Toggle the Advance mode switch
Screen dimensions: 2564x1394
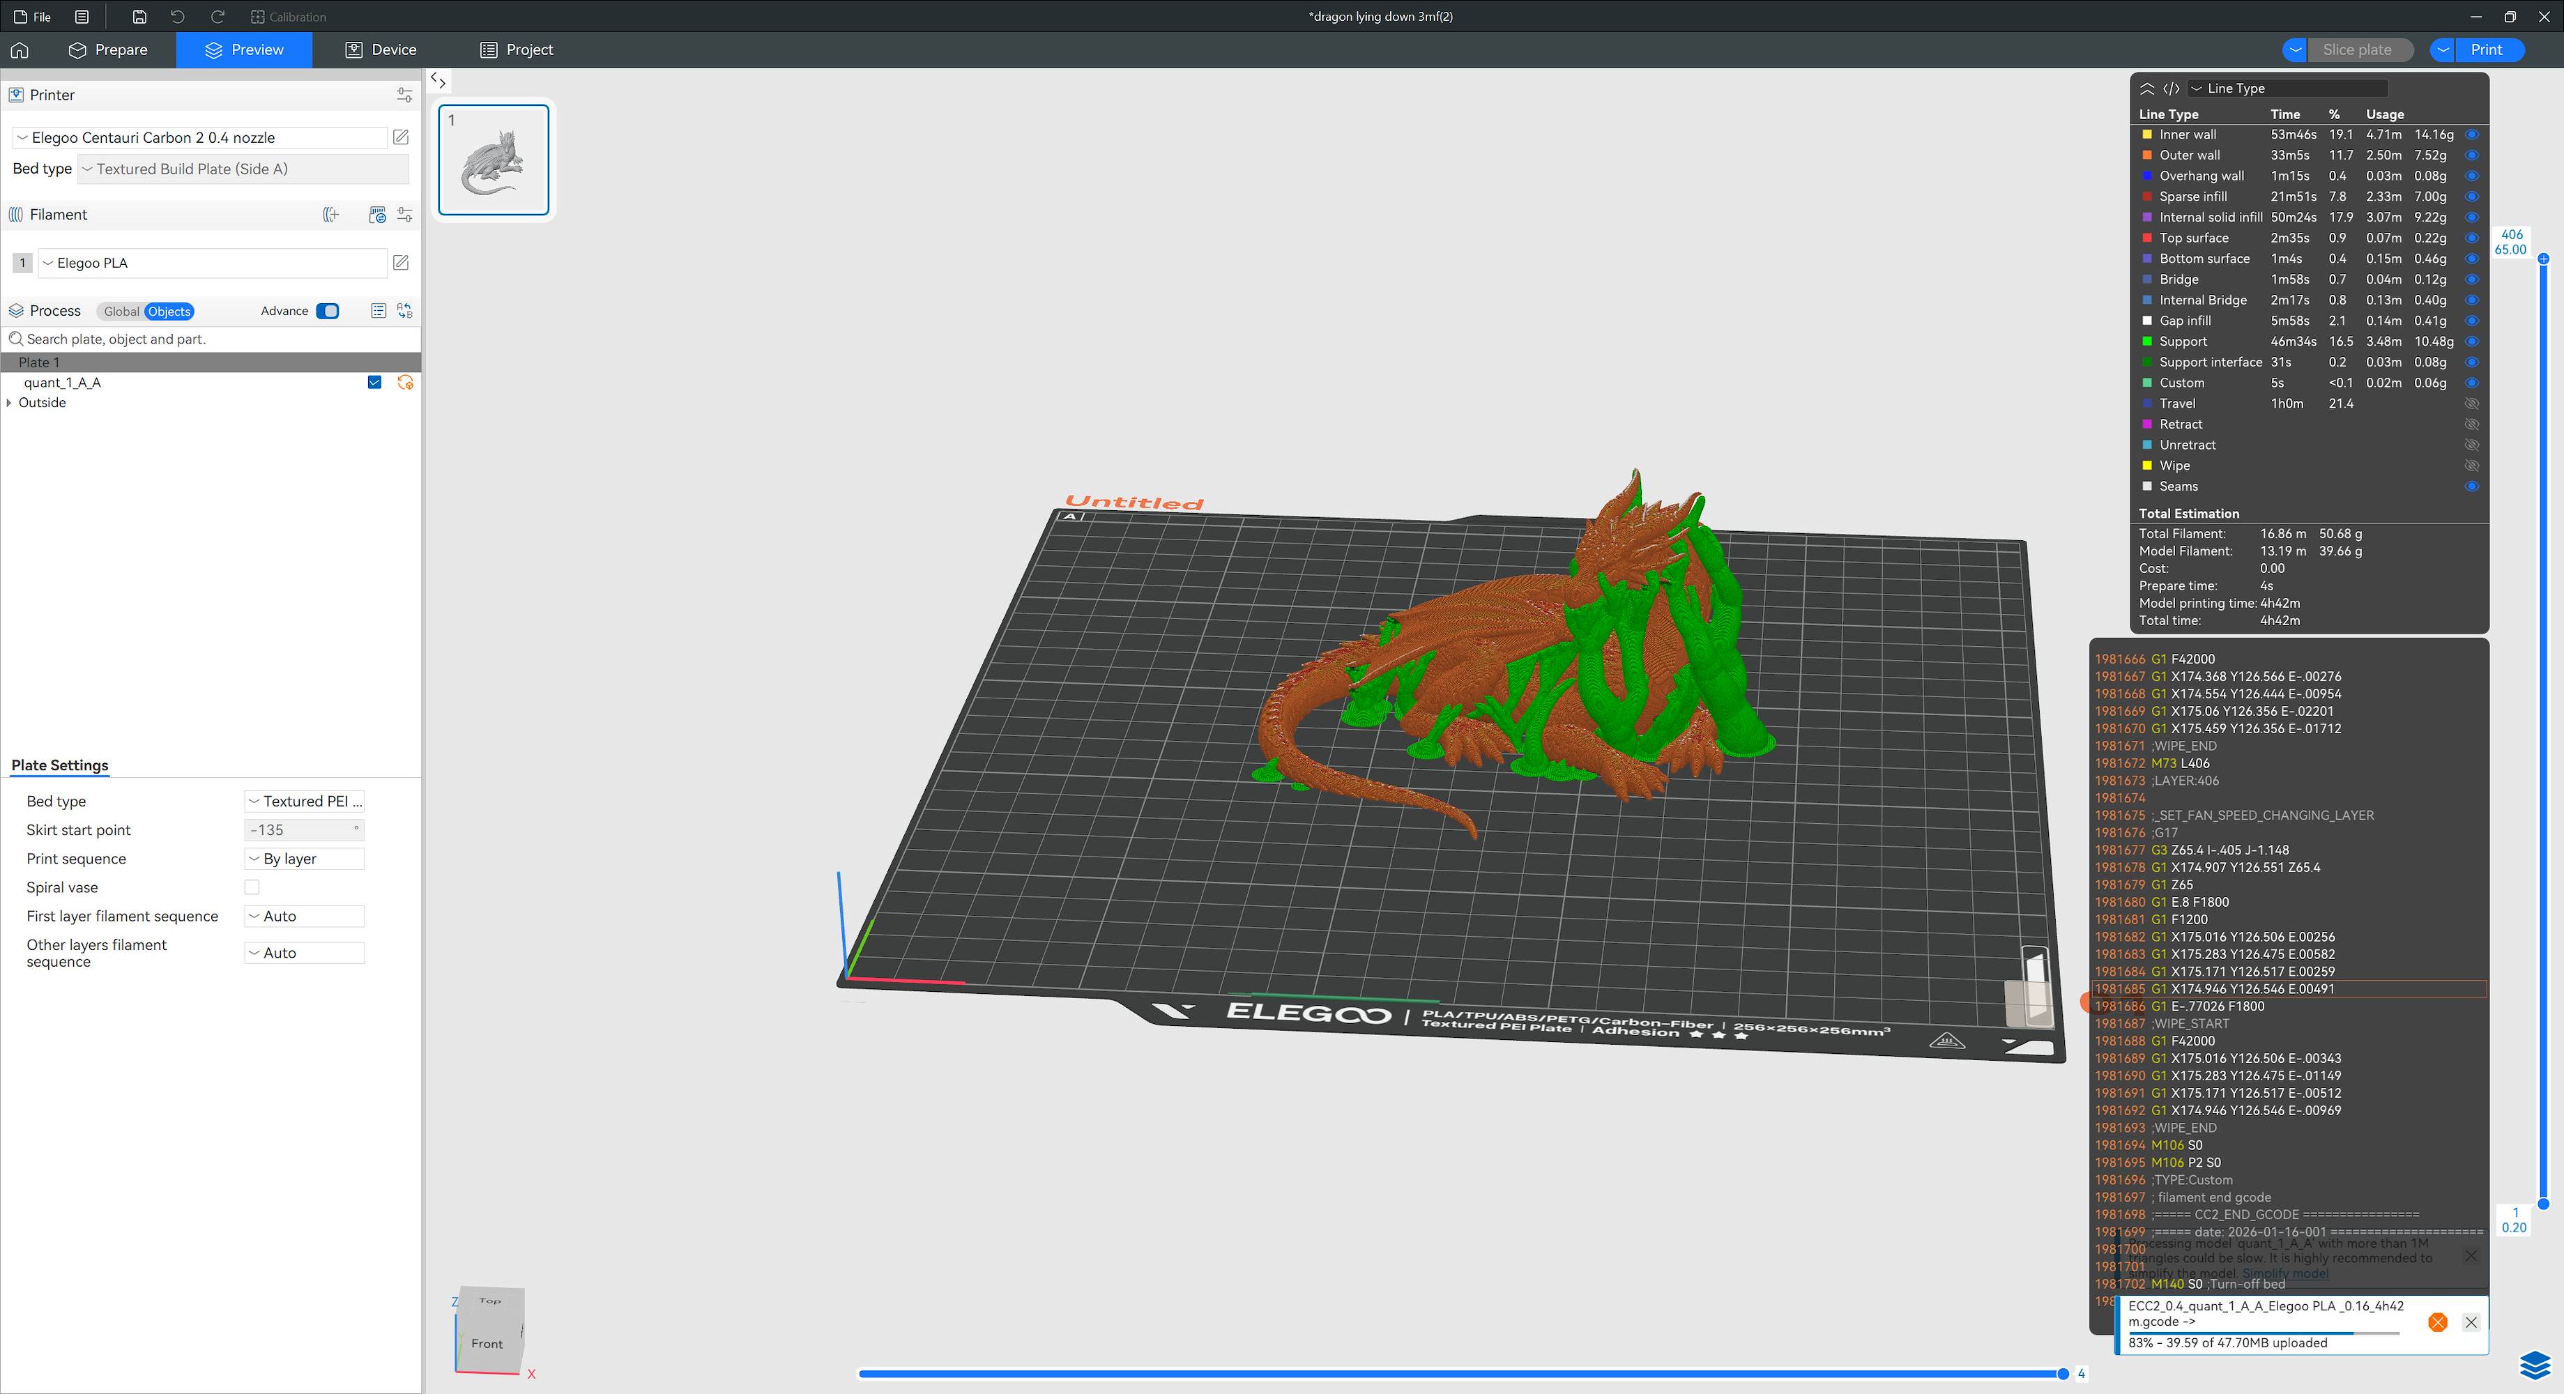click(x=328, y=312)
